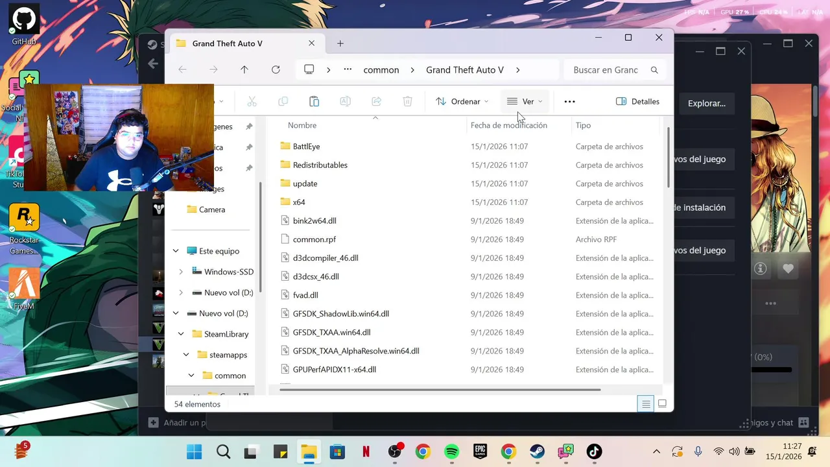The image size is (830, 467).
Task: Click the vertical scrollbar of file list
Action: click(x=669, y=158)
